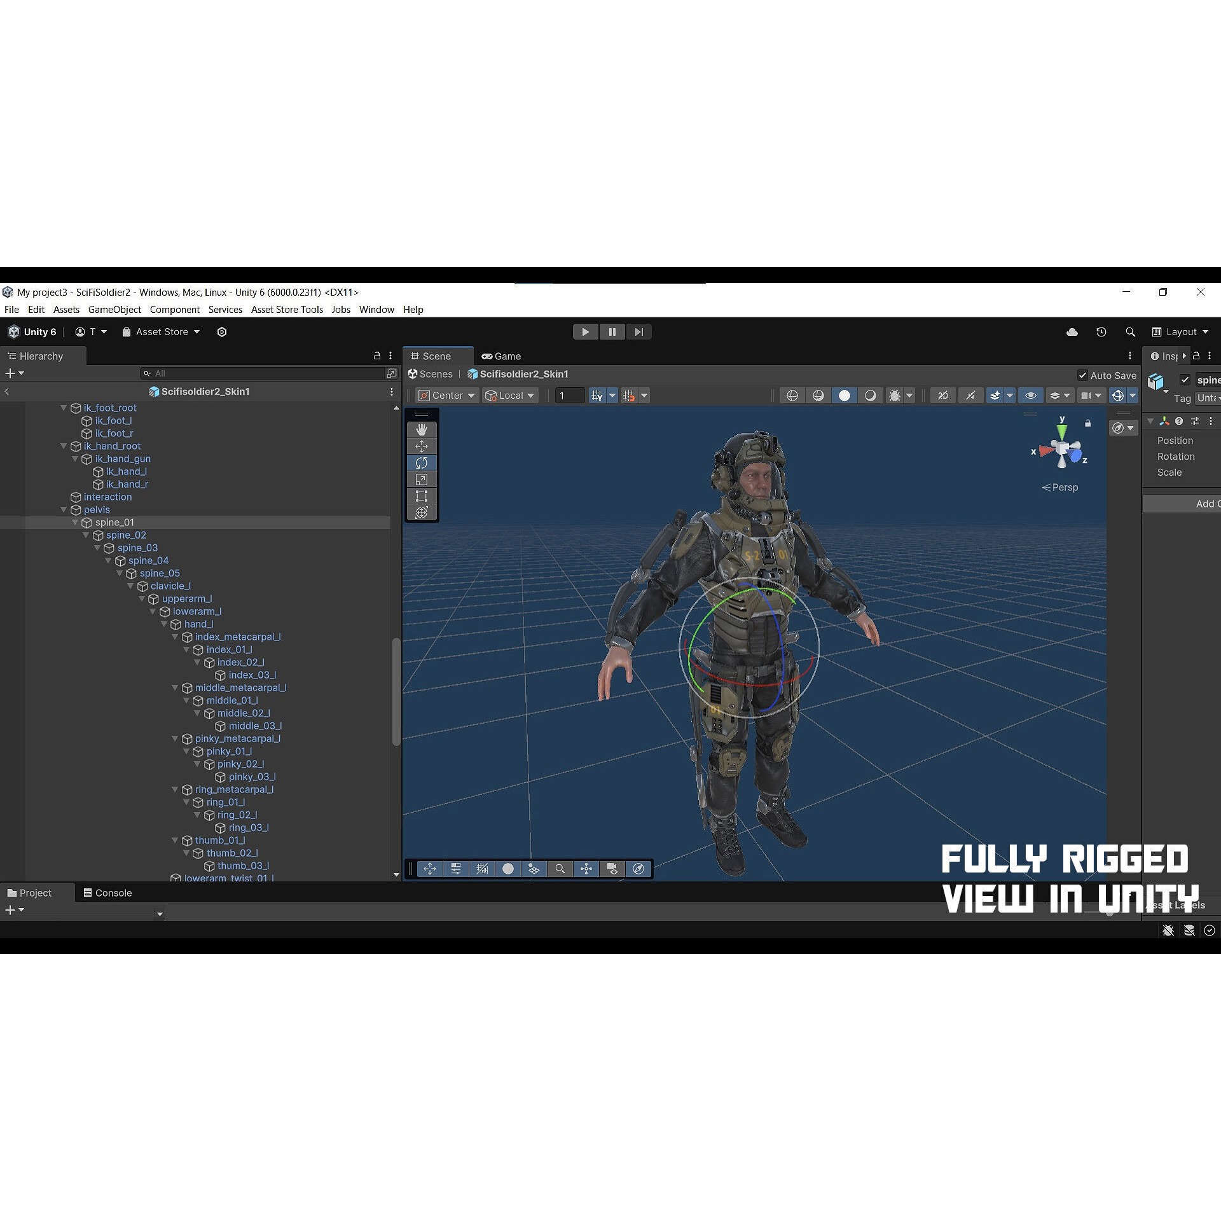Lock the scene orientation gizmo
This screenshot has height=1221, width=1221.
1087,423
